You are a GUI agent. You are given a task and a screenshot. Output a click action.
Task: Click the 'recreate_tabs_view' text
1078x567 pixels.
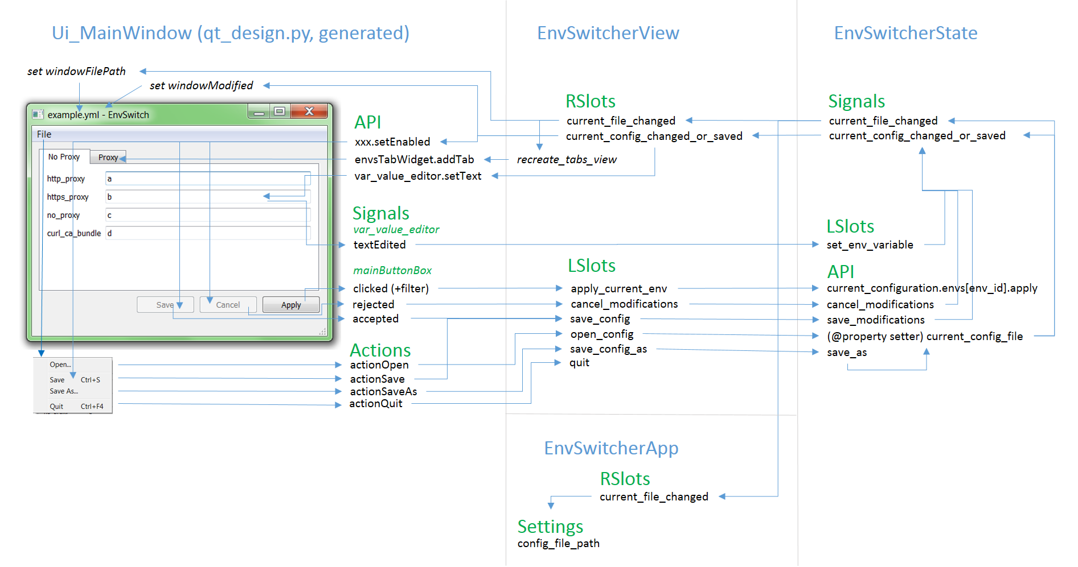click(x=567, y=159)
